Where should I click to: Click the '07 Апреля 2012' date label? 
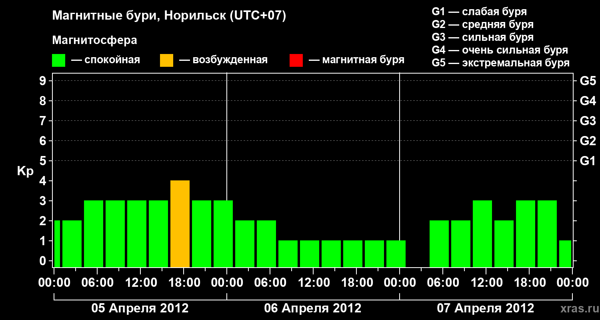click(x=486, y=308)
